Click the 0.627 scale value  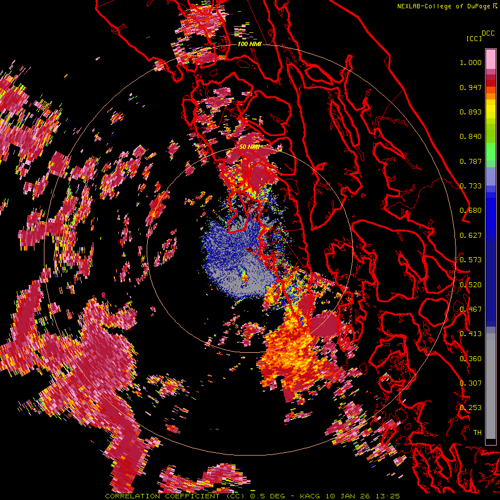[471, 236]
